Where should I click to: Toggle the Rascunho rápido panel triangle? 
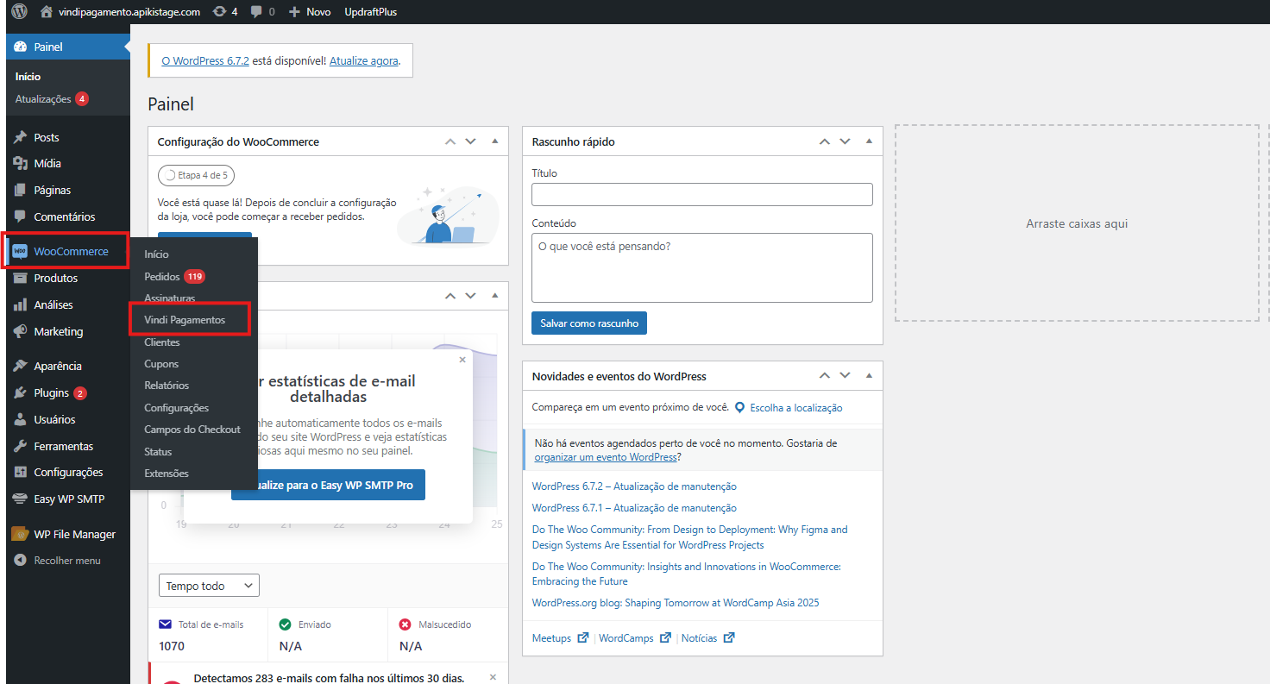tap(869, 141)
